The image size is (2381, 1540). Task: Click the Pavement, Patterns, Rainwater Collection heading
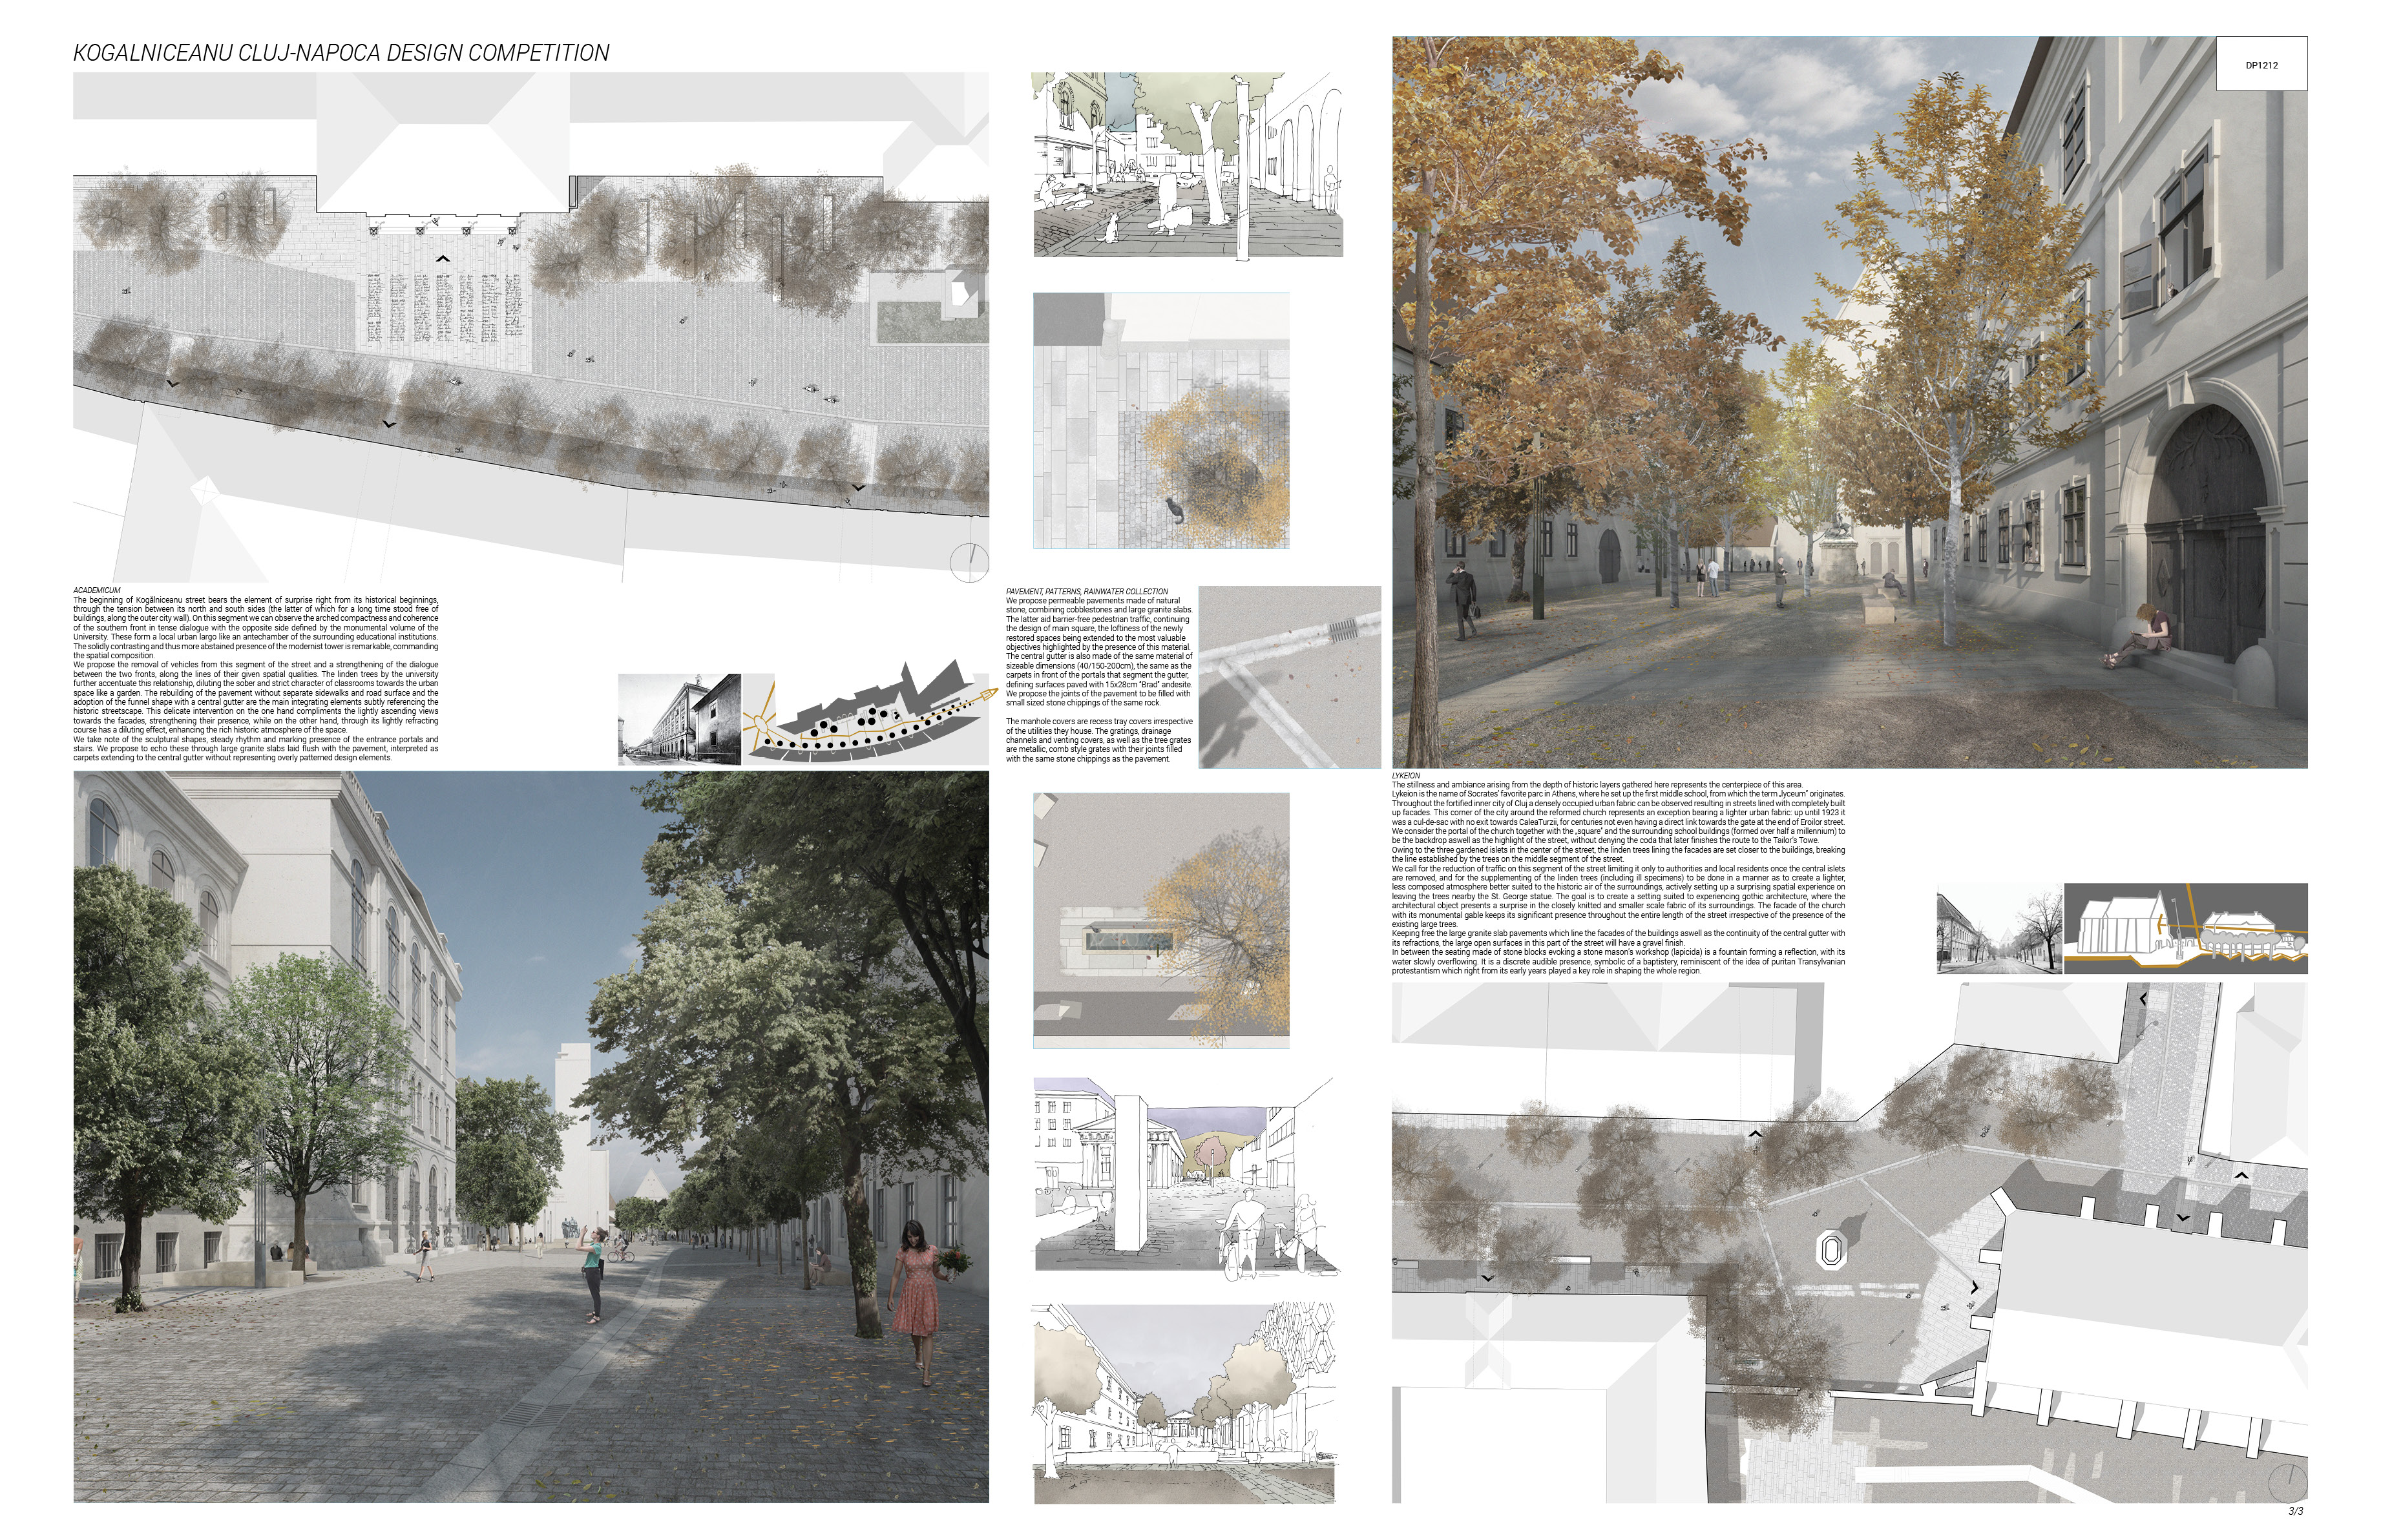tap(1086, 591)
